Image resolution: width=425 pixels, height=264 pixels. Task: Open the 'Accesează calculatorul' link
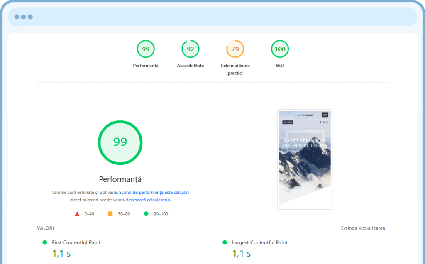click(x=148, y=200)
